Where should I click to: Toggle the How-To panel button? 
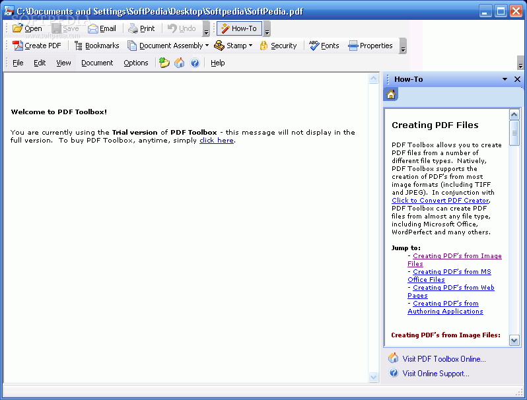click(239, 28)
